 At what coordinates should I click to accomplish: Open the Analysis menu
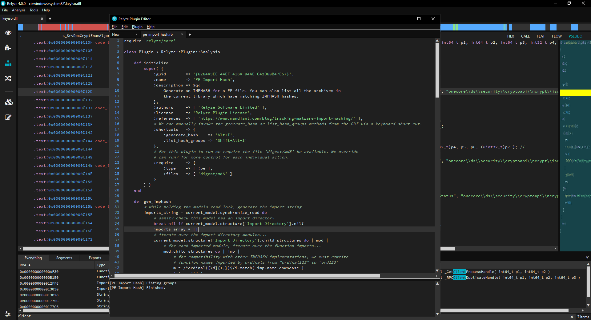18,10
